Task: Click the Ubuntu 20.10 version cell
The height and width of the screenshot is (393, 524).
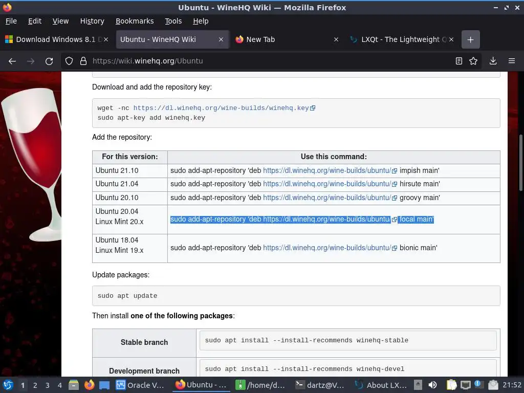Action: (x=130, y=198)
